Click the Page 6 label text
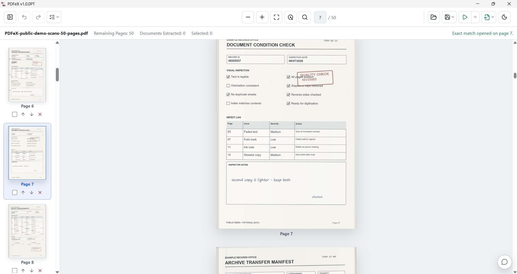This screenshot has width=517, height=274. tap(27, 106)
